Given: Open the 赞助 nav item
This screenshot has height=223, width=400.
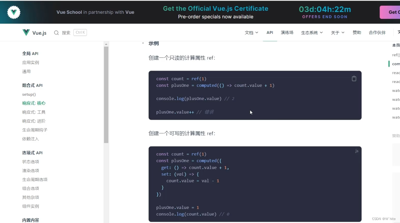Looking at the screenshot, I should pyautogui.click(x=357, y=32).
